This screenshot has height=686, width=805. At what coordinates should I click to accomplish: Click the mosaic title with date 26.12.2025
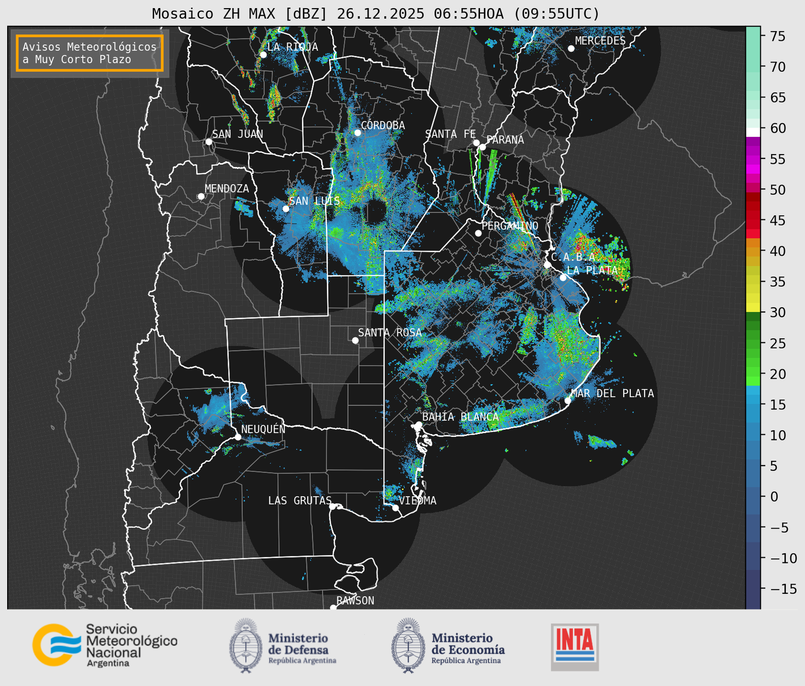tap(376, 13)
